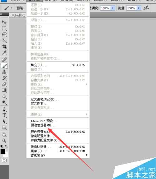Choose 定义画笔预设(B)... menu item

(x=58, y=99)
